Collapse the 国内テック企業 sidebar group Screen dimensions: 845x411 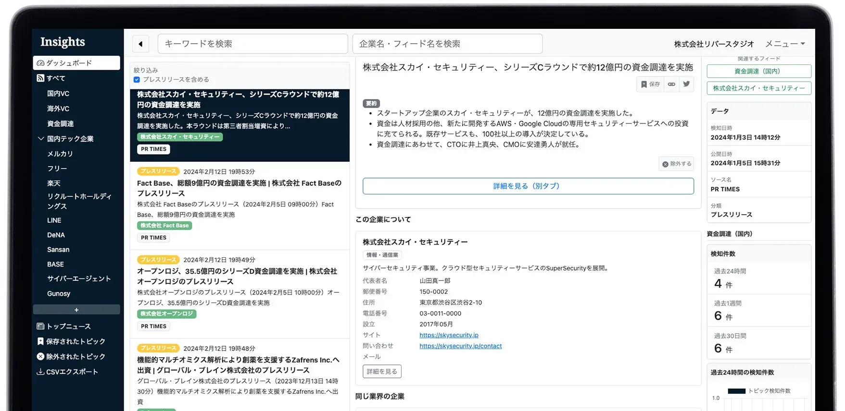click(41, 139)
